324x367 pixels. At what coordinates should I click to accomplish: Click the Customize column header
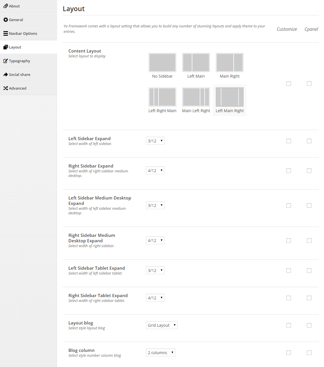click(x=287, y=29)
